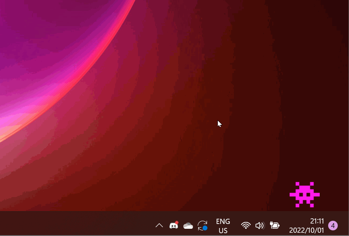Open the clock showing 21:11
Image resolution: width=349 pixels, height=236 pixels.
pyautogui.click(x=317, y=221)
